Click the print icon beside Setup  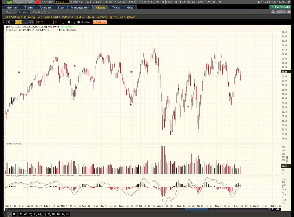(x=273, y=12)
